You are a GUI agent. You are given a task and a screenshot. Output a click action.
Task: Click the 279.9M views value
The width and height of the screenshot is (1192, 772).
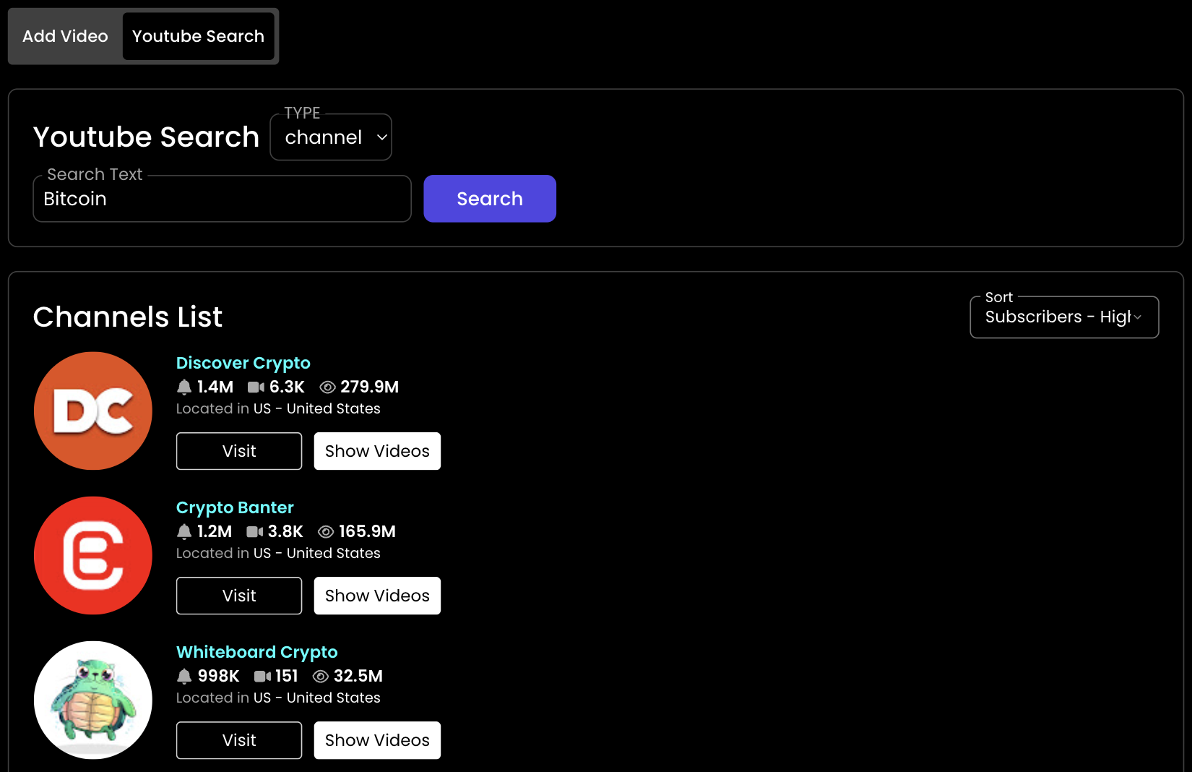pos(370,387)
